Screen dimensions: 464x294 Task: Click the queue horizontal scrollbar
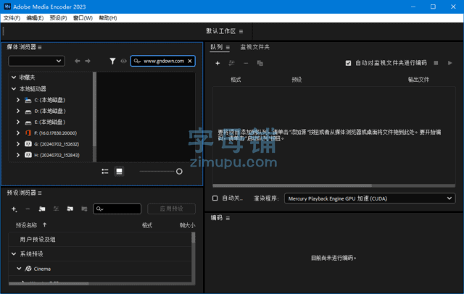tap(292, 185)
